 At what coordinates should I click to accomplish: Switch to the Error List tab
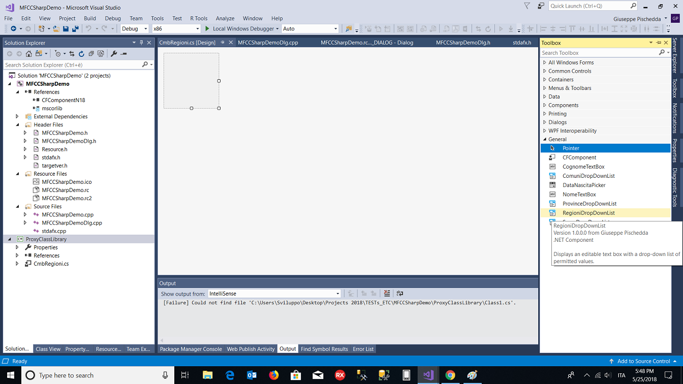[363, 349]
